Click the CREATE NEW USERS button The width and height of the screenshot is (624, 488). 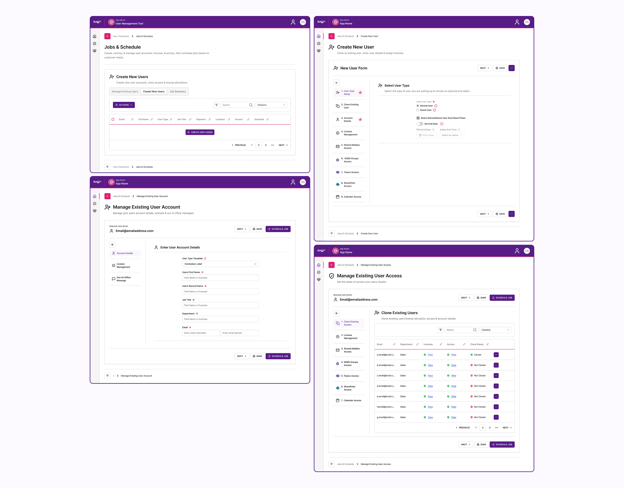tap(200, 132)
